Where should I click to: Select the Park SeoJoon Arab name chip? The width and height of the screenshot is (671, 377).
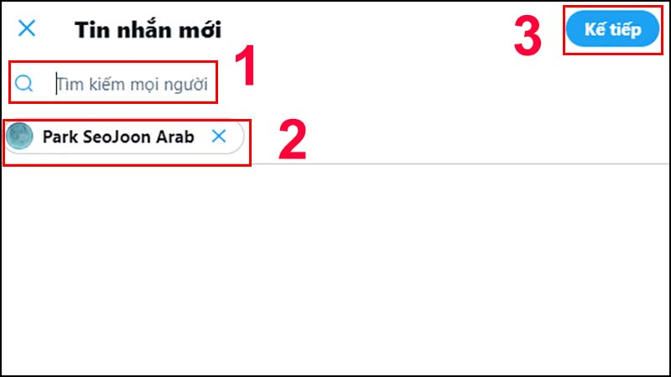pos(124,137)
